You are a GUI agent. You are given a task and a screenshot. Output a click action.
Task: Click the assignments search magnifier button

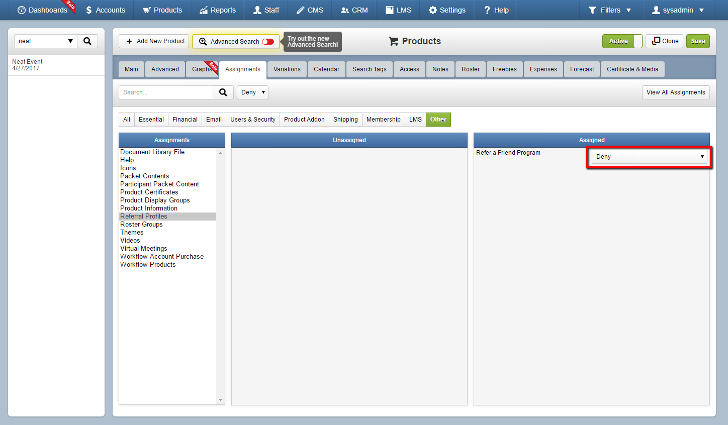click(223, 92)
